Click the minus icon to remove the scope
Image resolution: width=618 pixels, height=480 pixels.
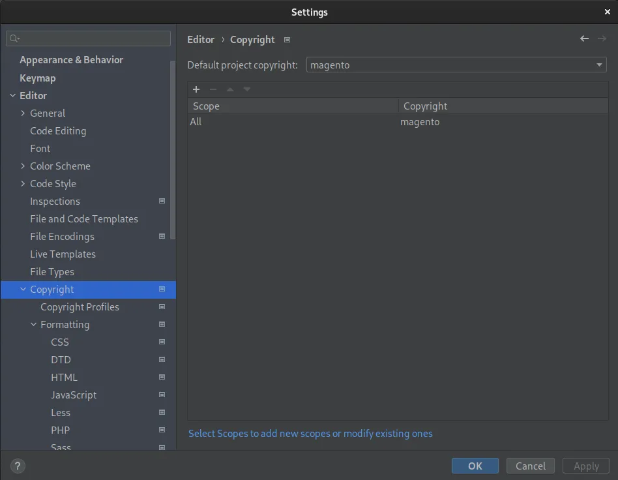pos(213,89)
